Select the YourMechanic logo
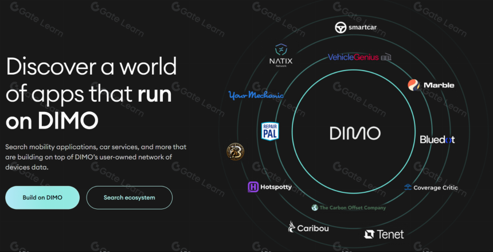The height and width of the screenshot is (252, 493). tap(256, 95)
